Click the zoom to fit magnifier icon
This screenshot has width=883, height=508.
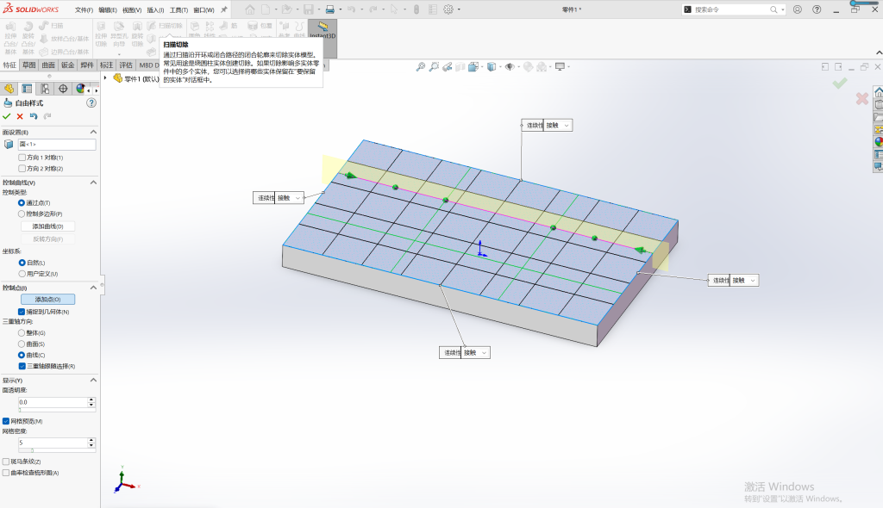click(x=420, y=67)
